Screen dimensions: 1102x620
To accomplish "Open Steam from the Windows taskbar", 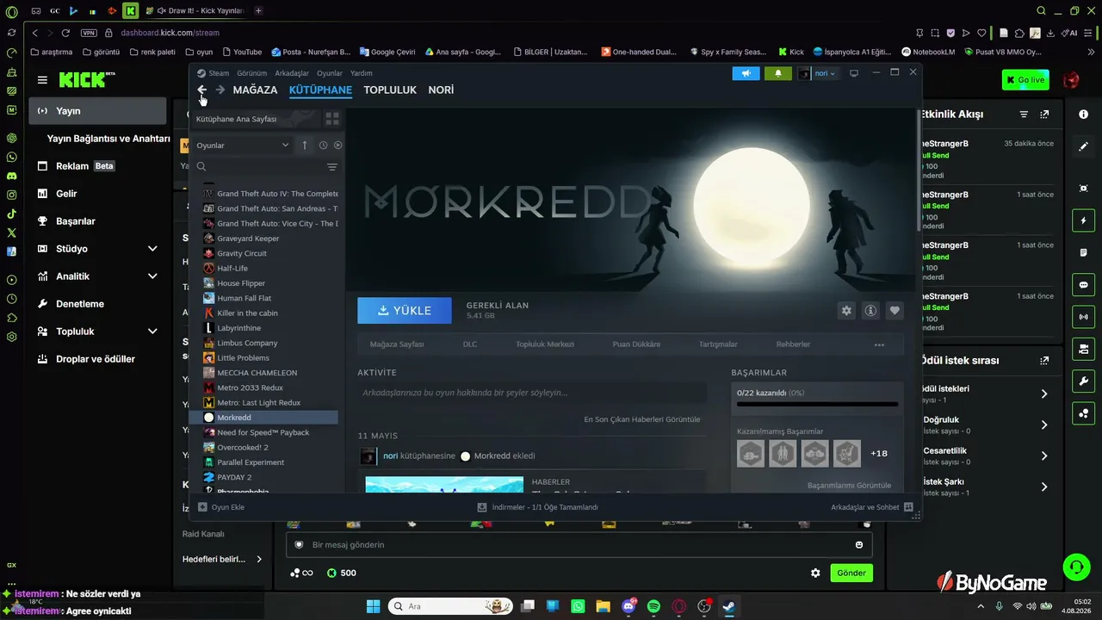I will pos(729,606).
